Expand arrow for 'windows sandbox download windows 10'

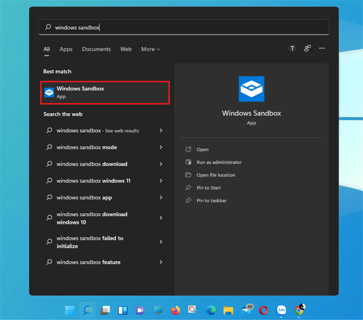pyautogui.click(x=161, y=218)
